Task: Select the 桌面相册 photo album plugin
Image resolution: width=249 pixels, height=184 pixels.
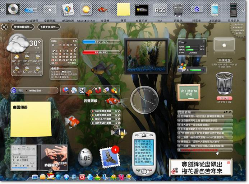Action: click(x=142, y=10)
